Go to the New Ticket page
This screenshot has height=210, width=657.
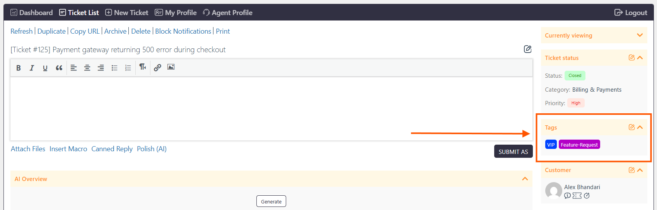pos(127,12)
